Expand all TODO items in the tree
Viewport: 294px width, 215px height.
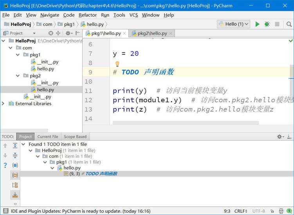click(15, 146)
